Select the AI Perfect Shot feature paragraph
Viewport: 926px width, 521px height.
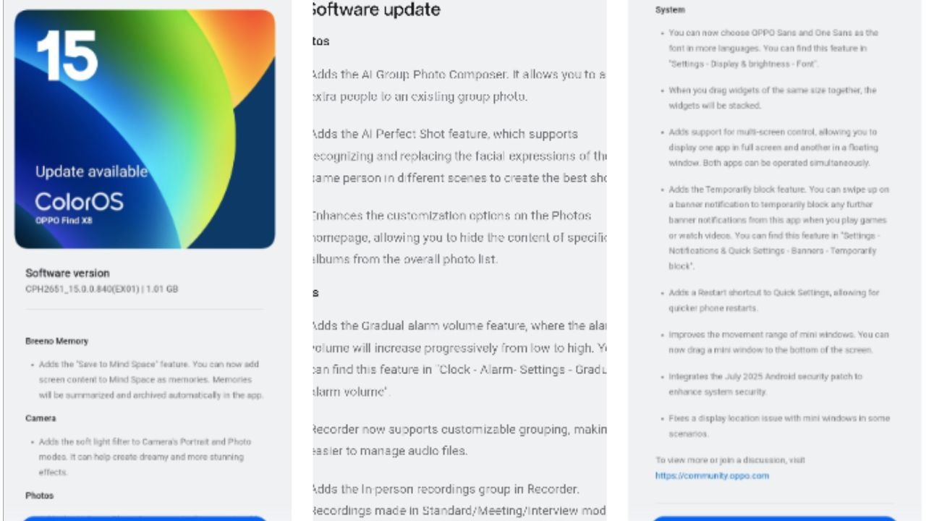tap(458, 156)
